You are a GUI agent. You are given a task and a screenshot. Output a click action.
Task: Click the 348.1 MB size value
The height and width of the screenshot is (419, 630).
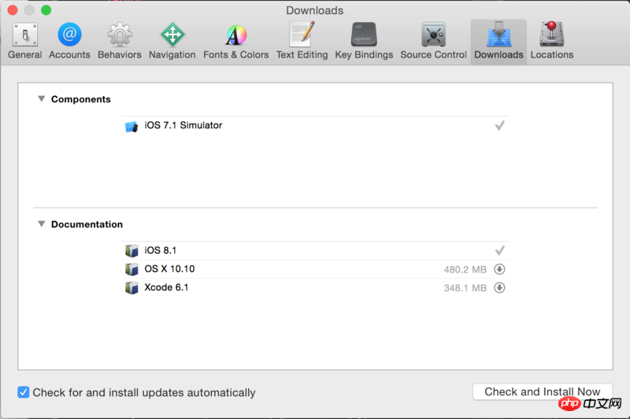click(x=465, y=288)
